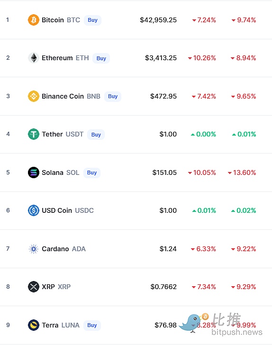This screenshot has height=345, width=272.
Task: Open the XRP coin name link
Action: [56, 287]
